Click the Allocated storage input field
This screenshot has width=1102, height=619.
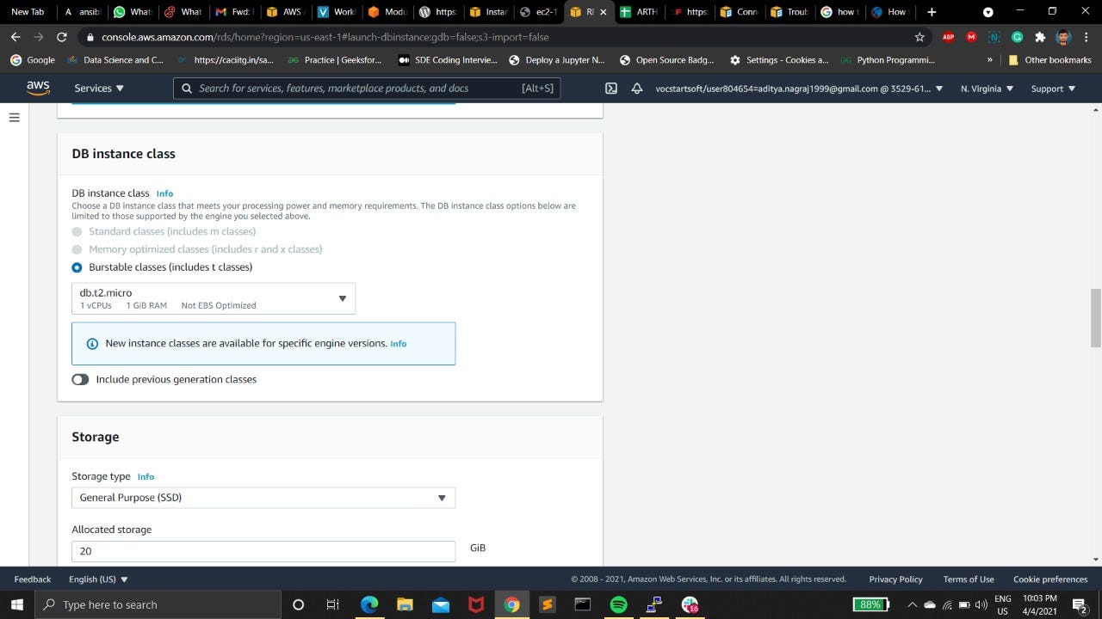(263, 551)
